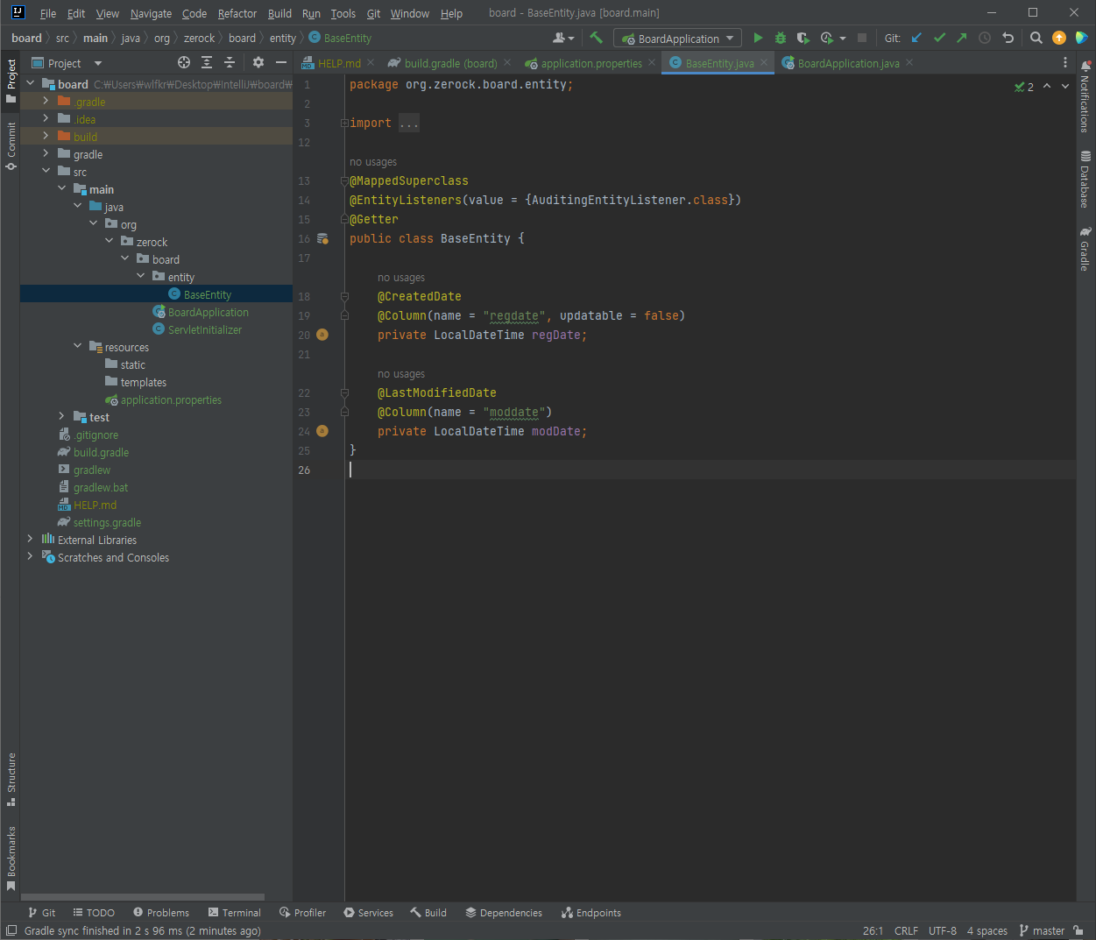Toggle the Gradle side panel
This screenshot has height=940, width=1096.
pos(1085,248)
